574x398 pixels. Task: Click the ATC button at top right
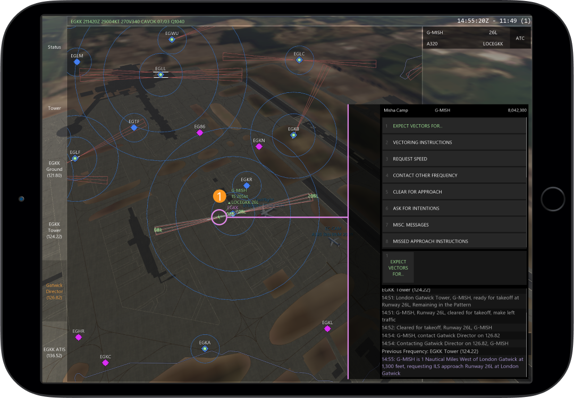[x=520, y=38]
